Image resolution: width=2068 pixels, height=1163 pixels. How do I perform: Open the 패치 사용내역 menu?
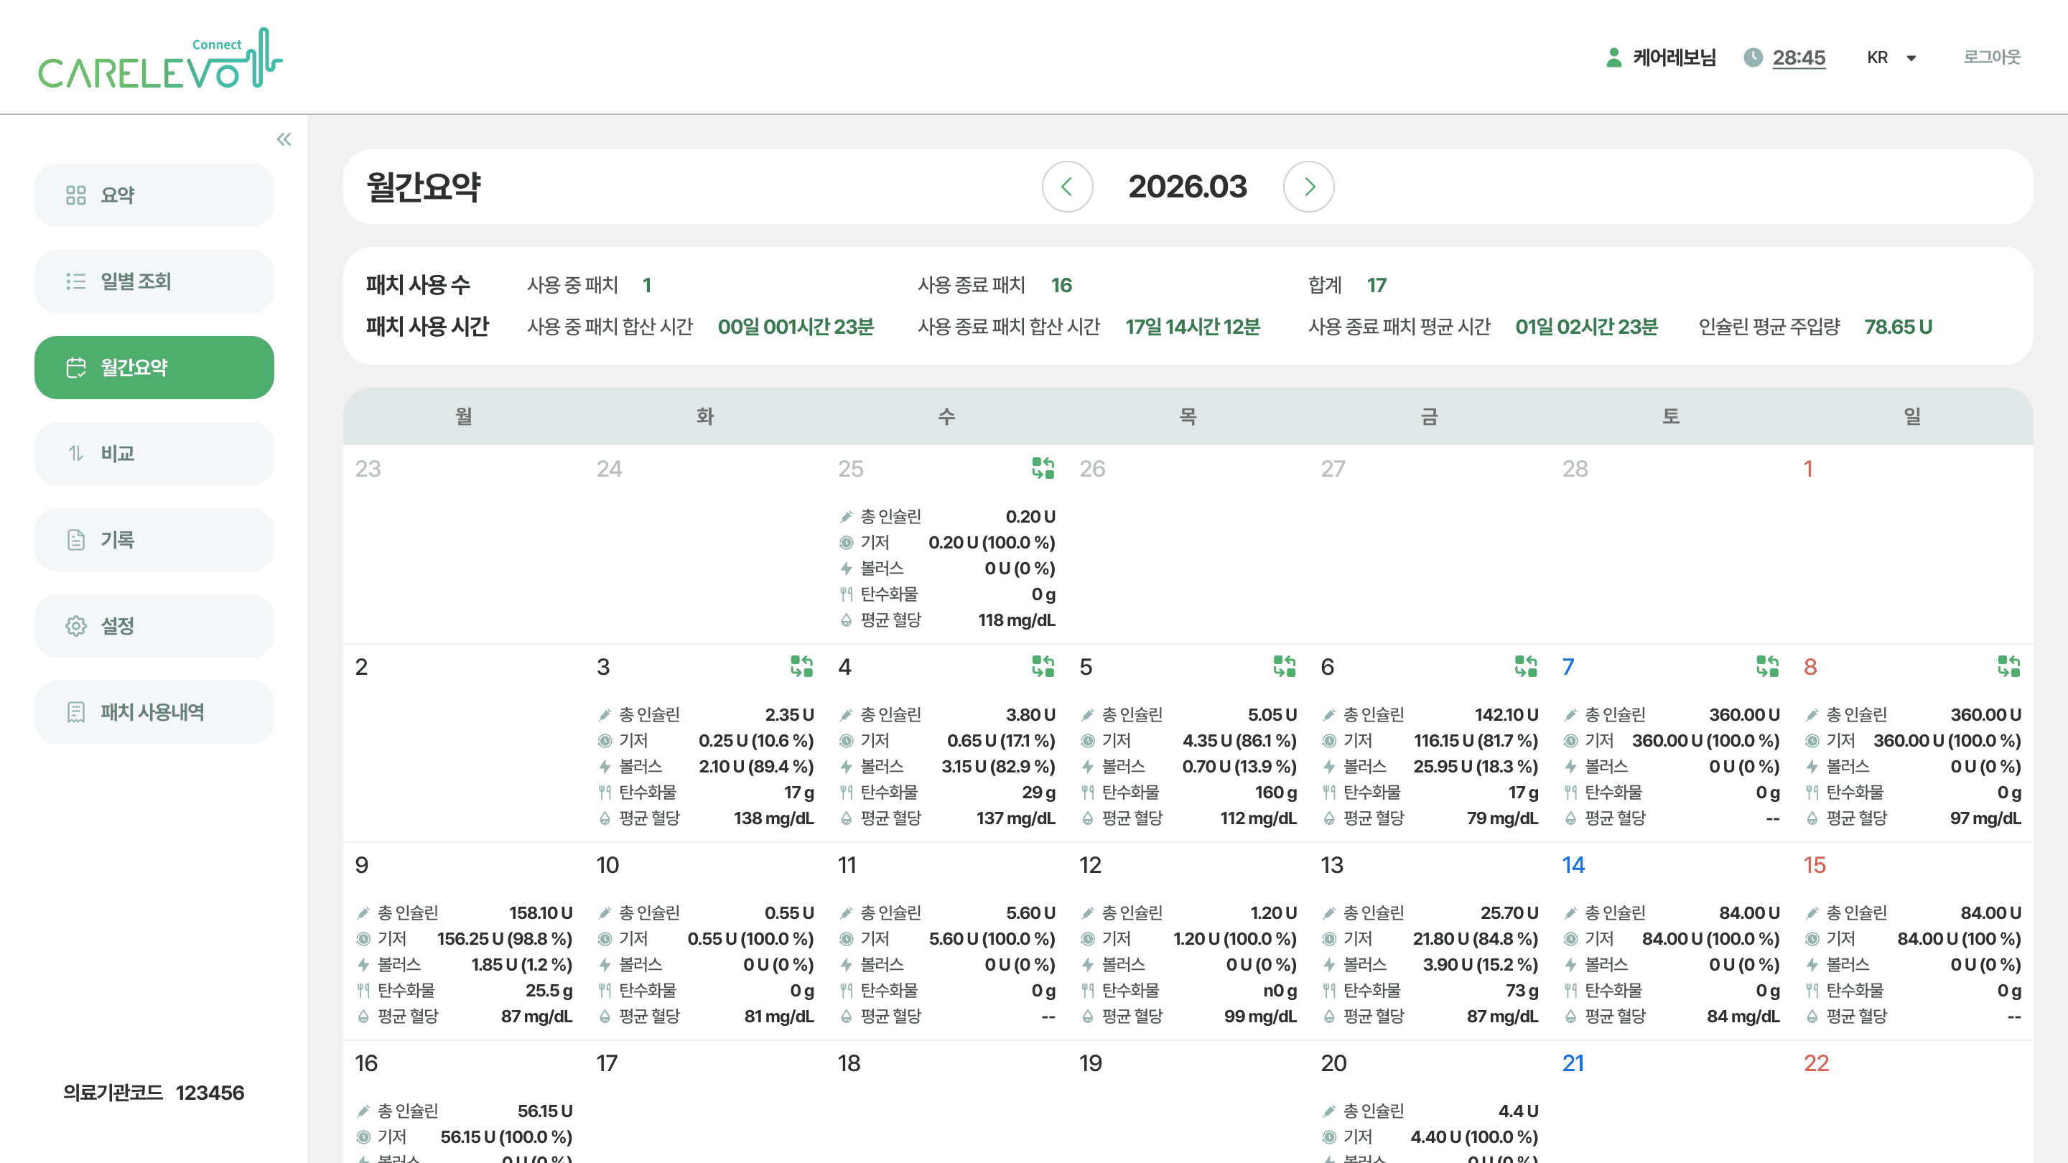pyautogui.click(x=154, y=712)
